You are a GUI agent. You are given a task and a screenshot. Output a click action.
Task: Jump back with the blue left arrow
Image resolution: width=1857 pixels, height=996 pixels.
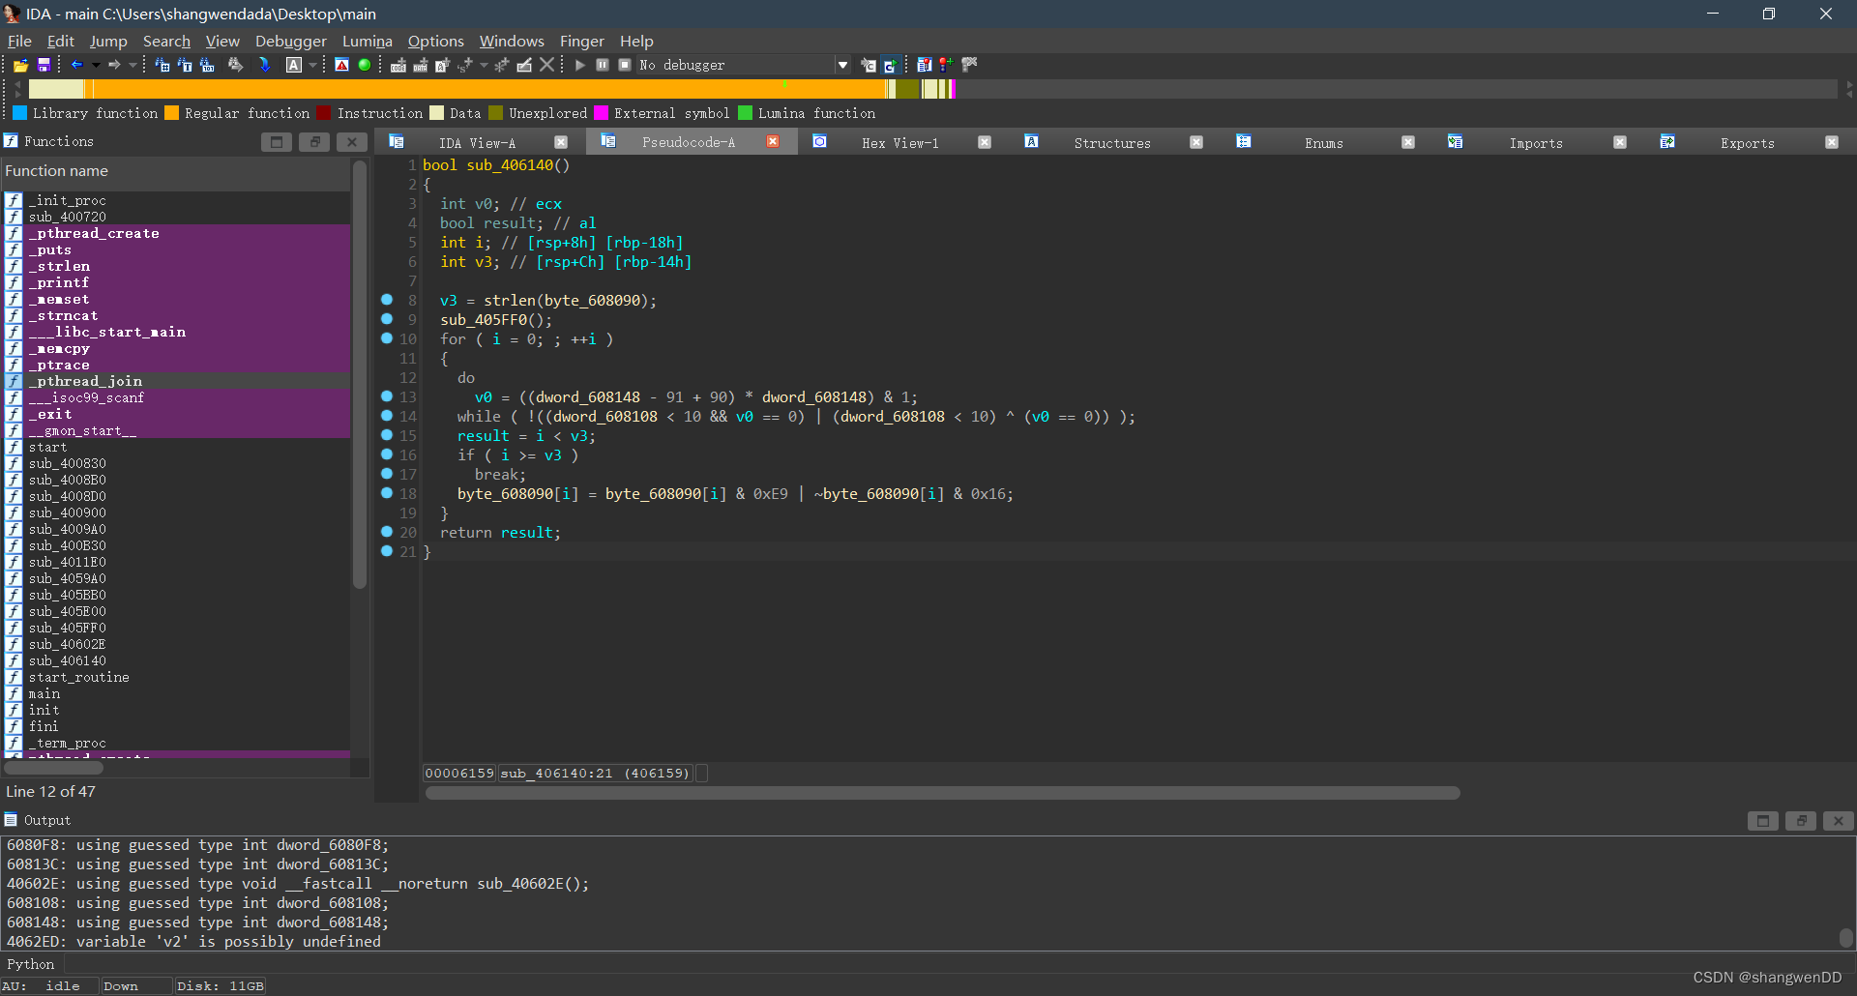[x=76, y=65]
